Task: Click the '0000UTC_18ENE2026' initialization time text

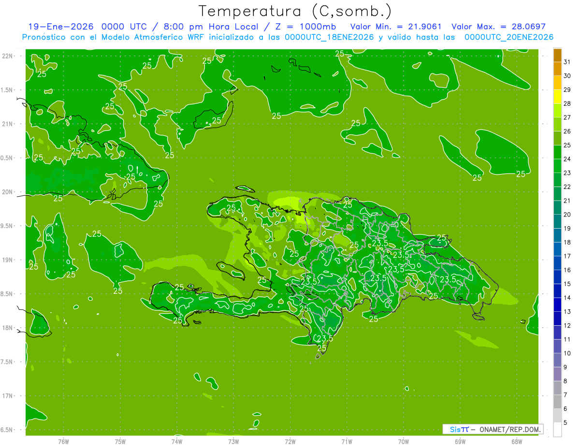Action: (329, 37)
